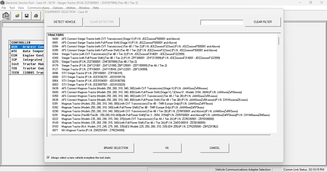Image resolution: width=327 pixels, height=172 pixels.
Task: Select 0350 AFS Connect Magnum CVT Tier 4B
Action: [135, 96]
